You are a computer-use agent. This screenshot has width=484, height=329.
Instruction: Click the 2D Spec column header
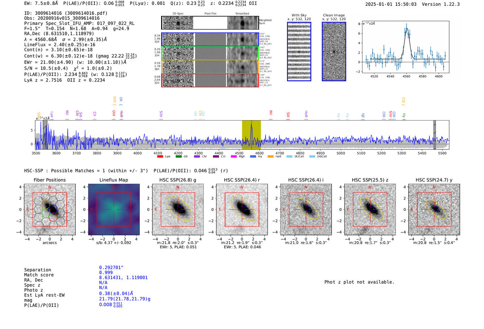pos(178,14)
